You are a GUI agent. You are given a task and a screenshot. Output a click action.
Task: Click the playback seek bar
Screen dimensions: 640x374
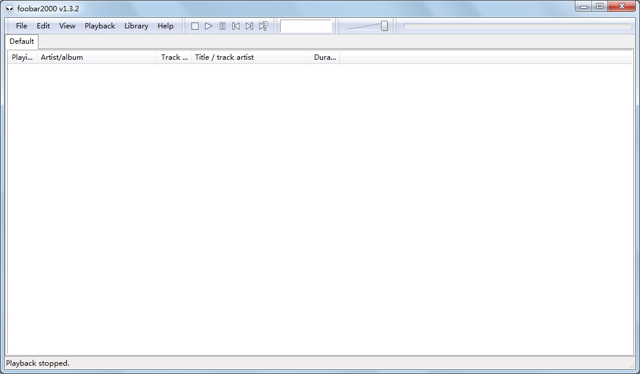(517, 26)
